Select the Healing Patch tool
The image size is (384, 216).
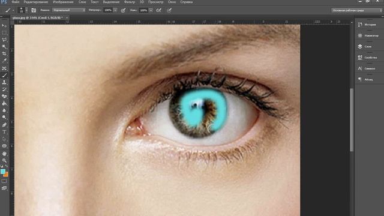click(4, 68)
